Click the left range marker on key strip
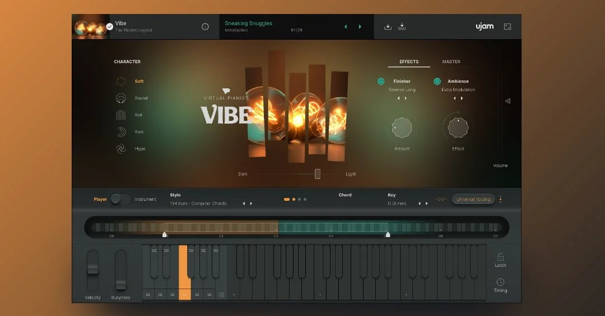The height and width of the screenshot is (316, 605). click(165, 234)
